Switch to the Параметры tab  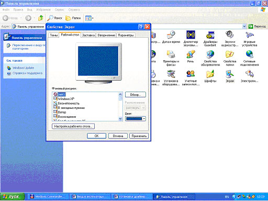click(x=126, y=35)
